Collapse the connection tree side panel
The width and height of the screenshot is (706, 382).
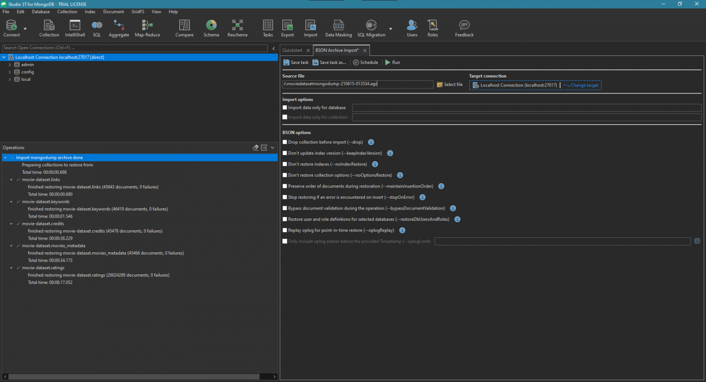(273, 48)
